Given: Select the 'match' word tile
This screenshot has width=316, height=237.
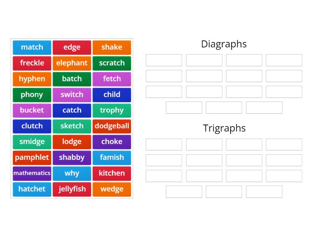Looking at the screenshot, I should pos(32,47).
